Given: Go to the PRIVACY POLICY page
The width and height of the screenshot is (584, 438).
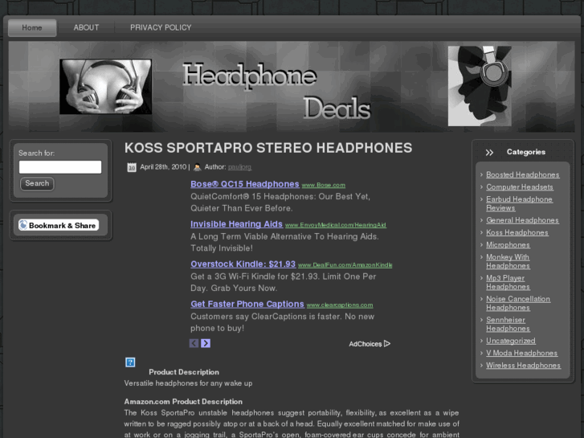Looking at the screenshot, I should [x=161, y=27].
